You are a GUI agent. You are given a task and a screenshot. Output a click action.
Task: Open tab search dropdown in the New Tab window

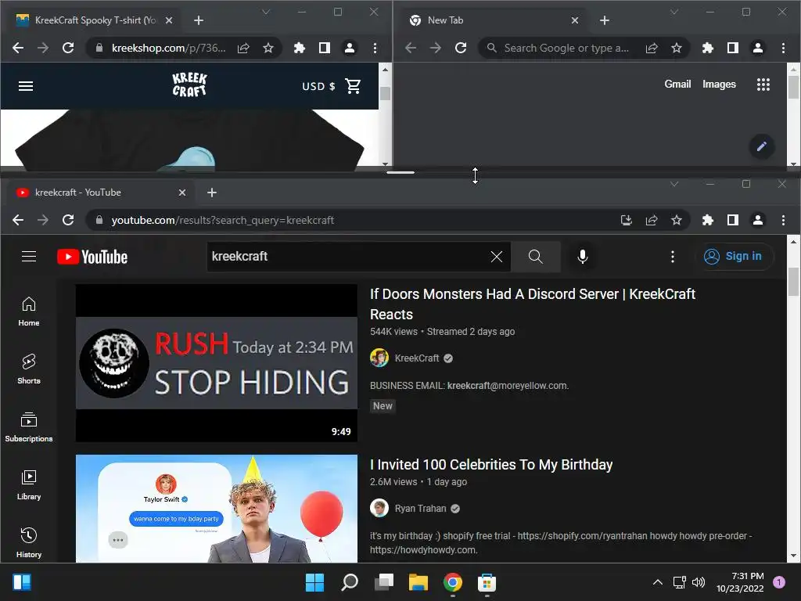pyautogui.click(x=674, y=12)
